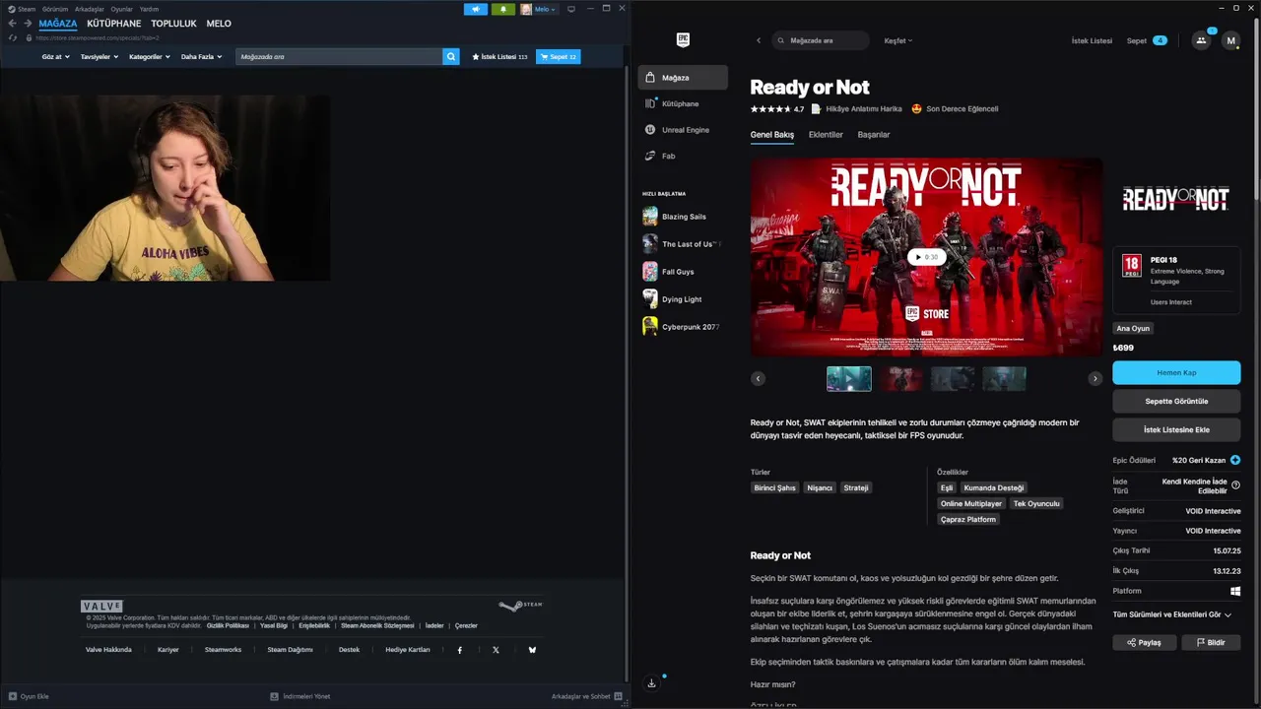Open Kütüphane in Epic sidebar

683,103
